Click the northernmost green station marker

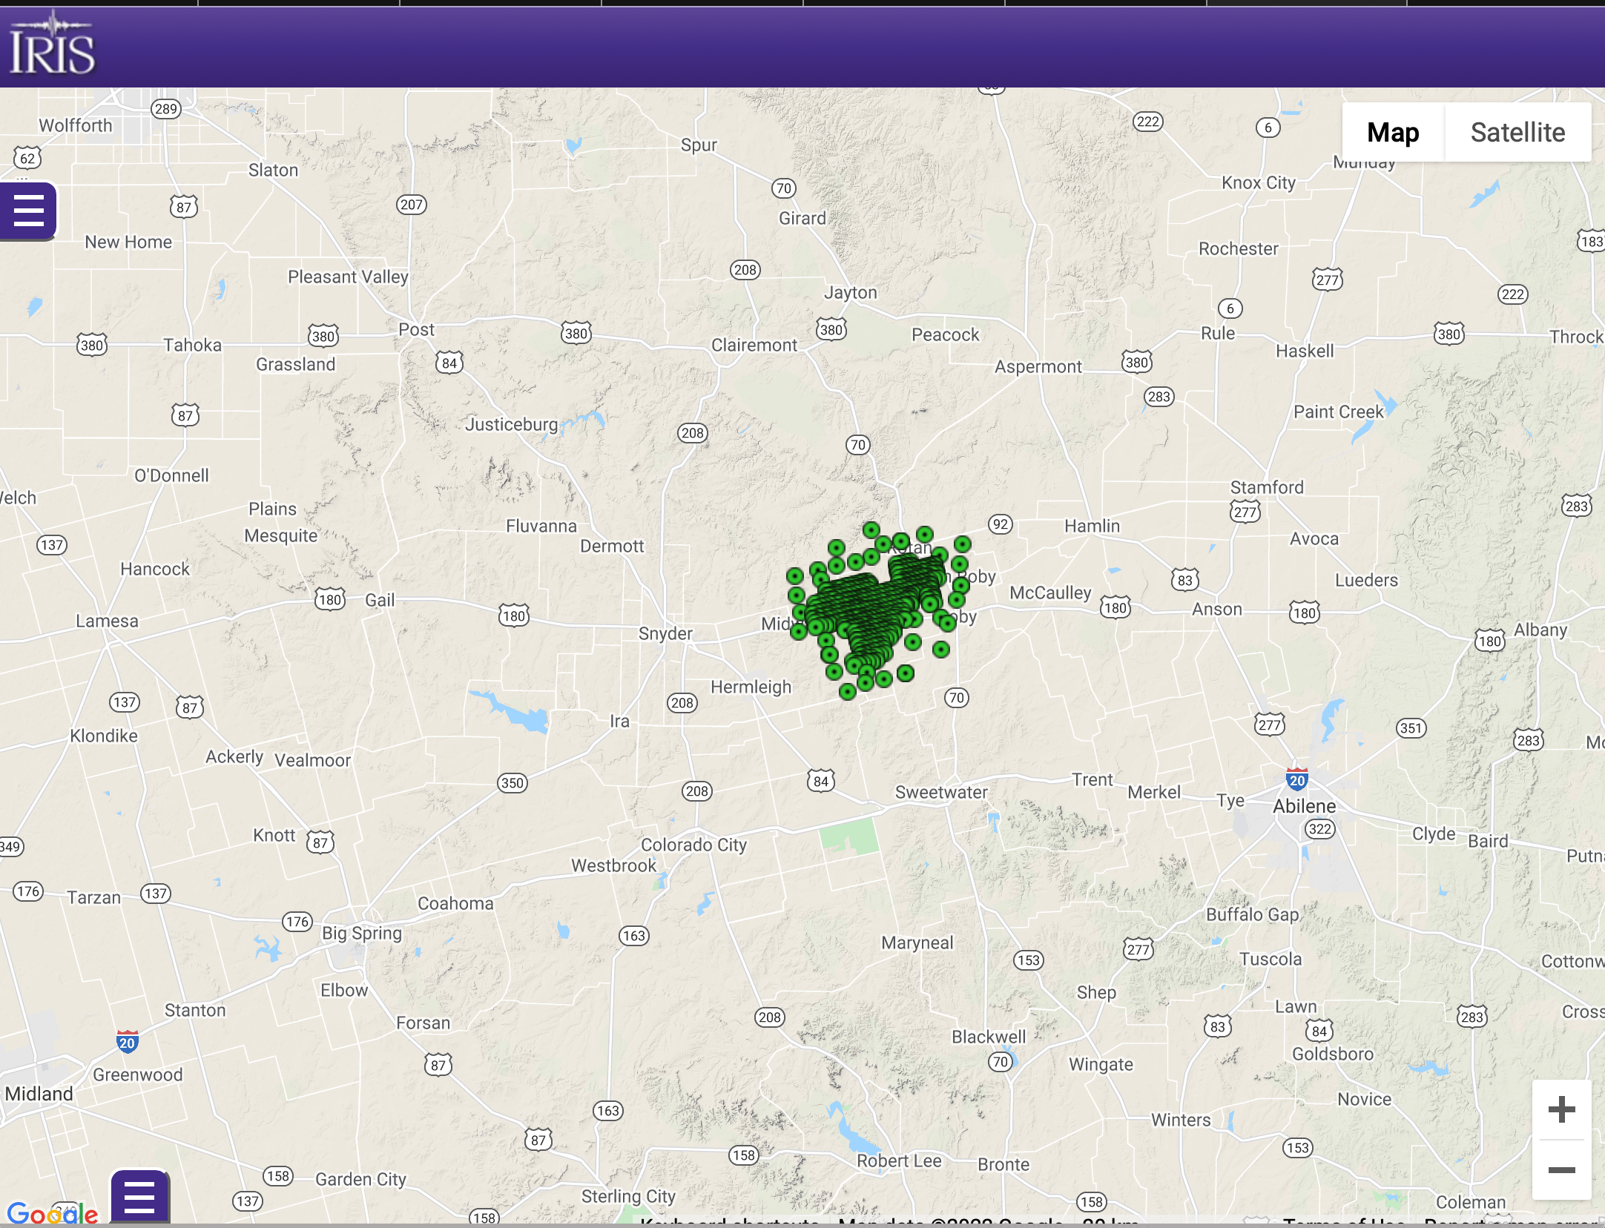point(871,529)
